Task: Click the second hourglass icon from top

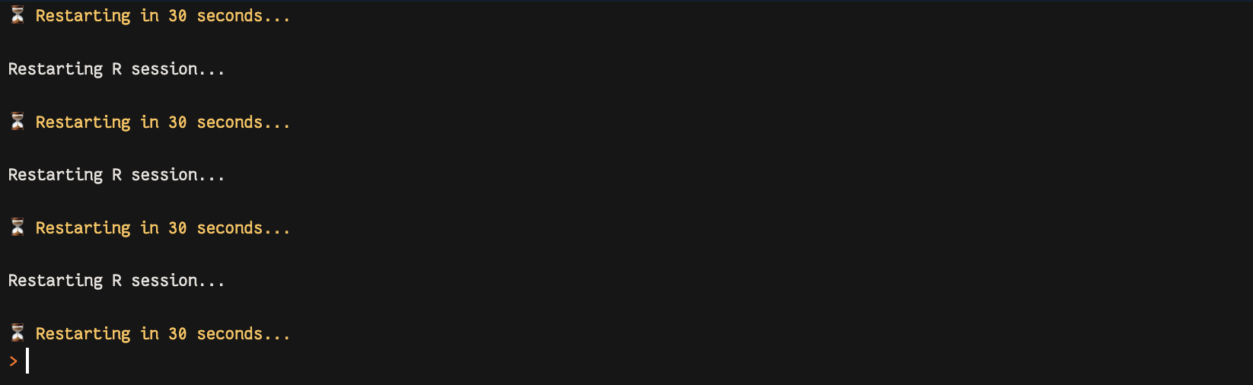Action: pos(18,122)
